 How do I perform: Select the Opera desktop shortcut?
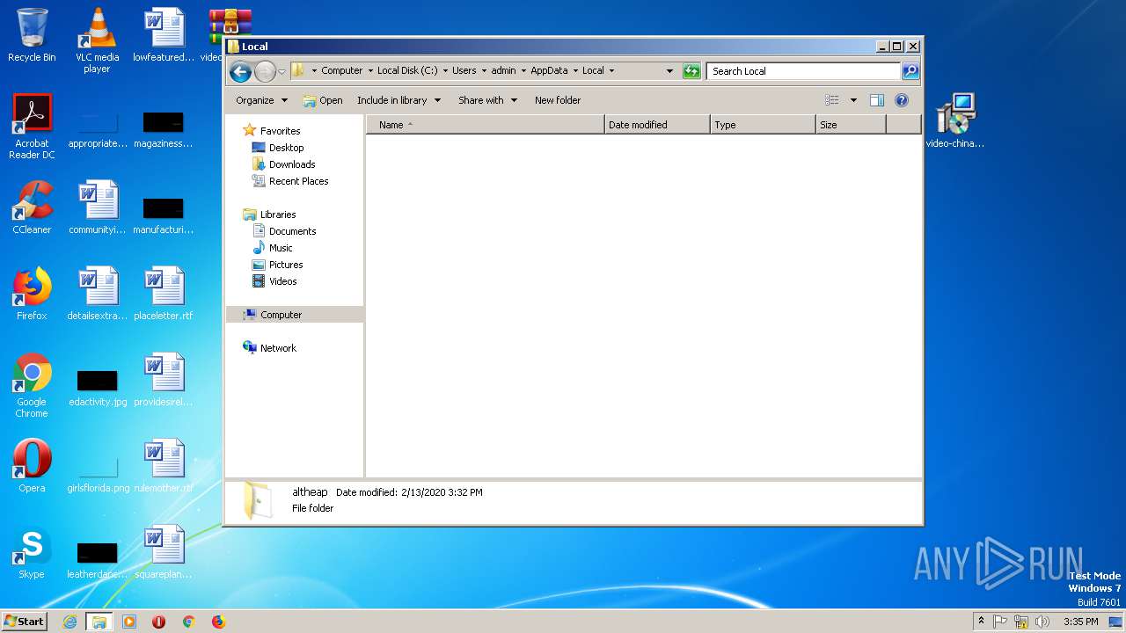[x=32, y=466]
